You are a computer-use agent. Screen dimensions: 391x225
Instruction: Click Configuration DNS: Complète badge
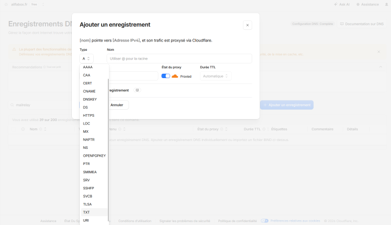pyautogui.click(x=312, y=24)
